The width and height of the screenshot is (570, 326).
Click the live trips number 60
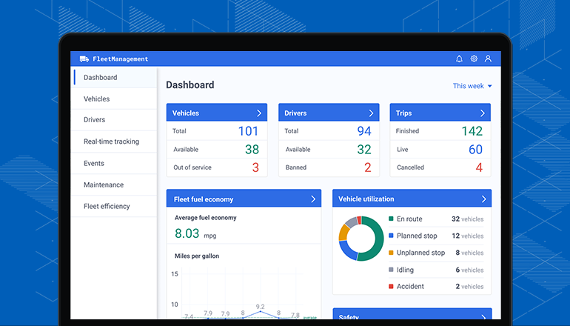(475, 150)
